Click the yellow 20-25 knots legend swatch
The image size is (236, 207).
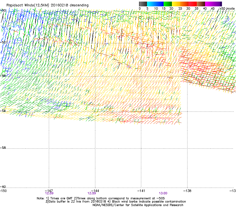tap(176, 4)
